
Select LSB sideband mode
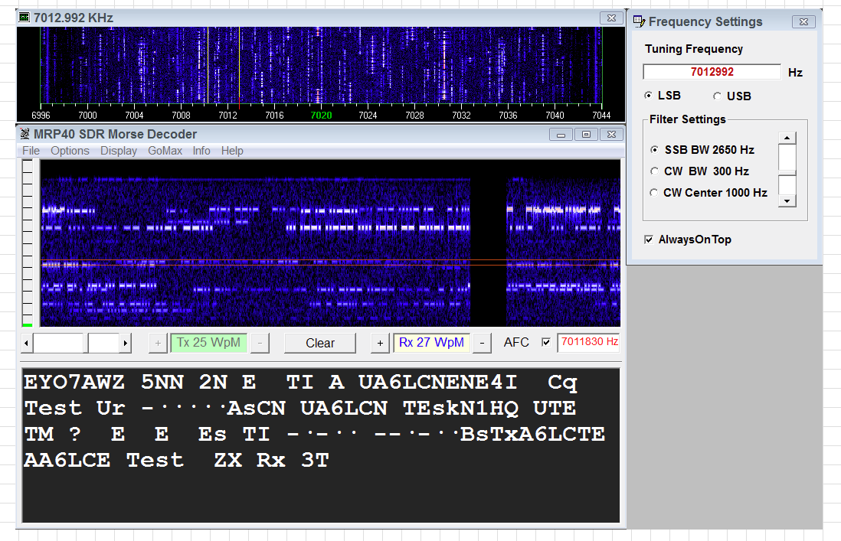[x=649, y=96]
